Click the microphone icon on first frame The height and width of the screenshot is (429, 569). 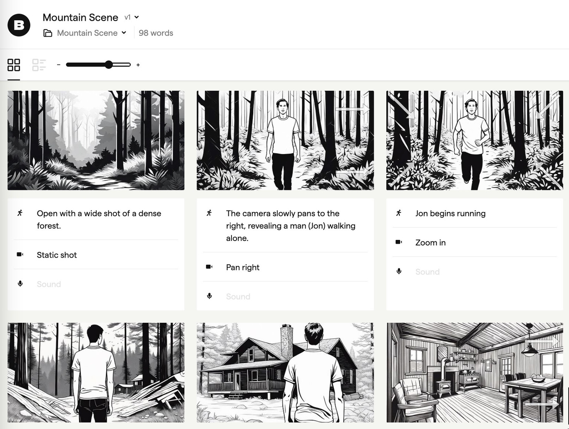pos(20,284)
